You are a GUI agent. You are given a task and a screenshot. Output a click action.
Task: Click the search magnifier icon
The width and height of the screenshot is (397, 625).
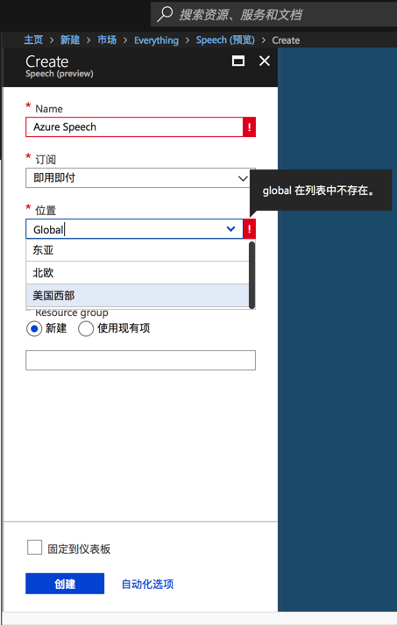(x=164, y=14)
